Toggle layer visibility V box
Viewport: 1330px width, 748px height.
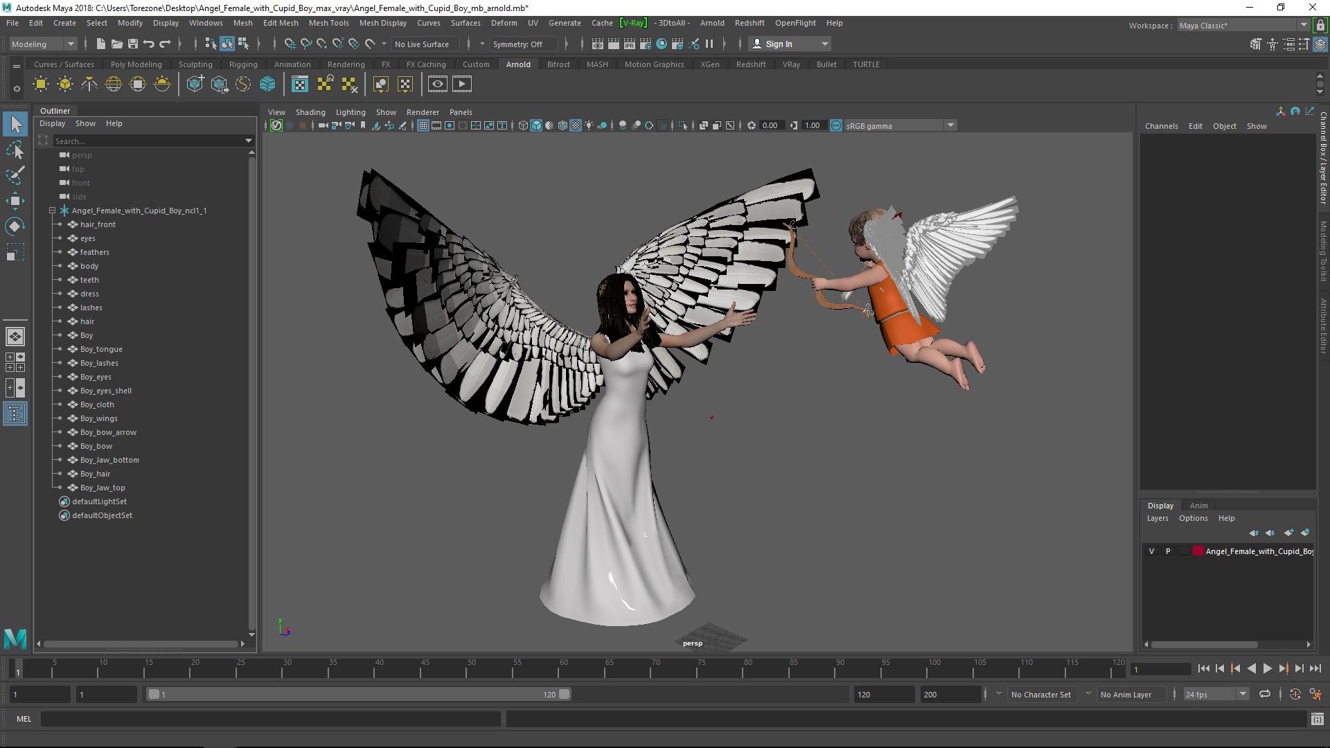tap(1152, 551)
